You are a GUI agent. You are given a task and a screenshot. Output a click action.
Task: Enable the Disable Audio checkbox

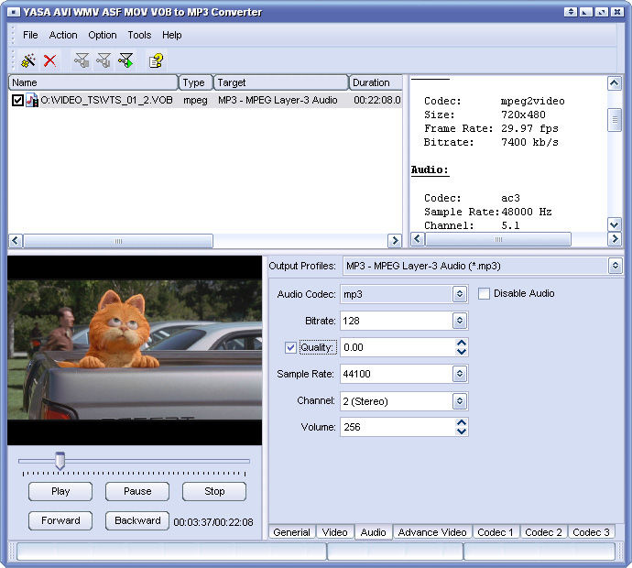pos(484,294)
